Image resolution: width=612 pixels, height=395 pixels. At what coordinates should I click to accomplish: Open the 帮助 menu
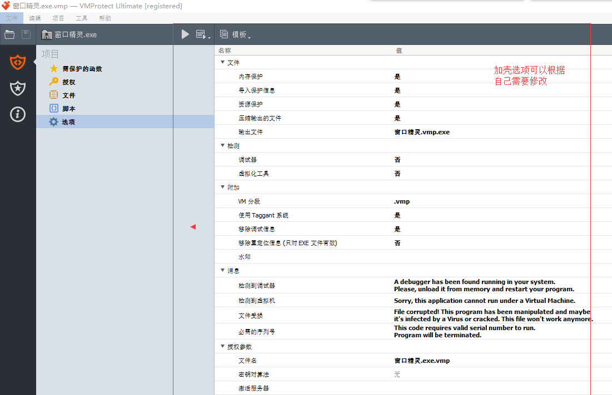tap(105, 18)
